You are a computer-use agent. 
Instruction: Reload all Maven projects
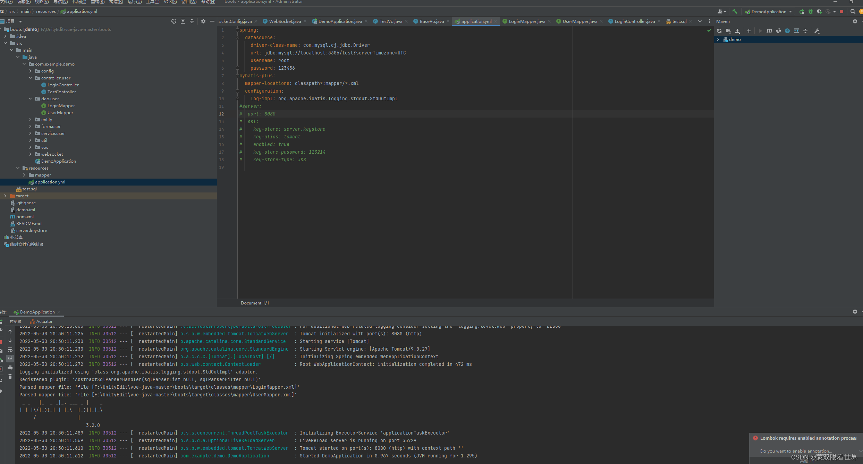tap(719, 31)
